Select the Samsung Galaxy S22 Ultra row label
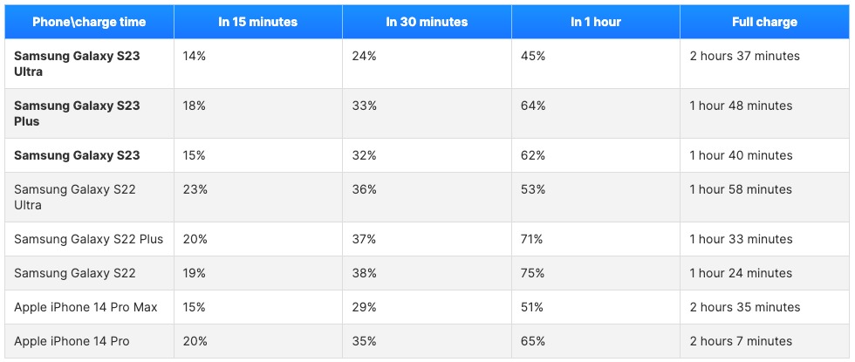Viewport: 855px width, 362px height. pyautogui.click(x=75, y=197)
